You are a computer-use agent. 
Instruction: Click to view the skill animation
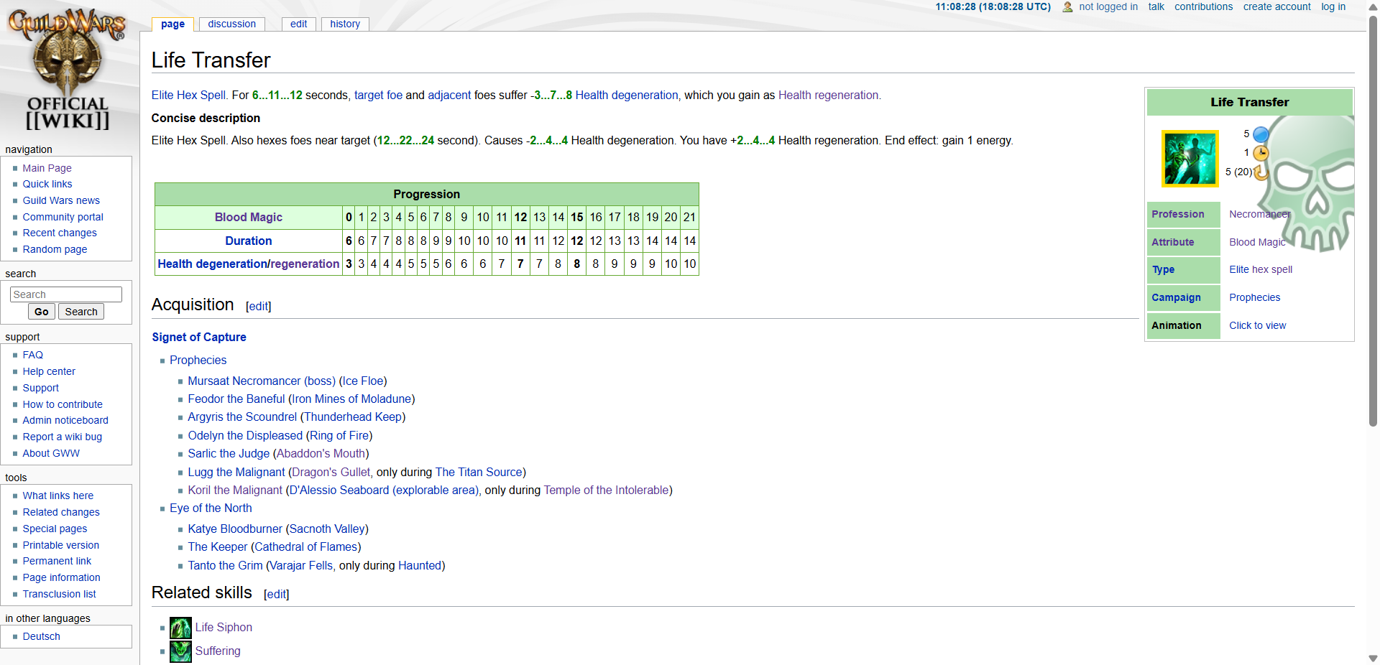1257,325
